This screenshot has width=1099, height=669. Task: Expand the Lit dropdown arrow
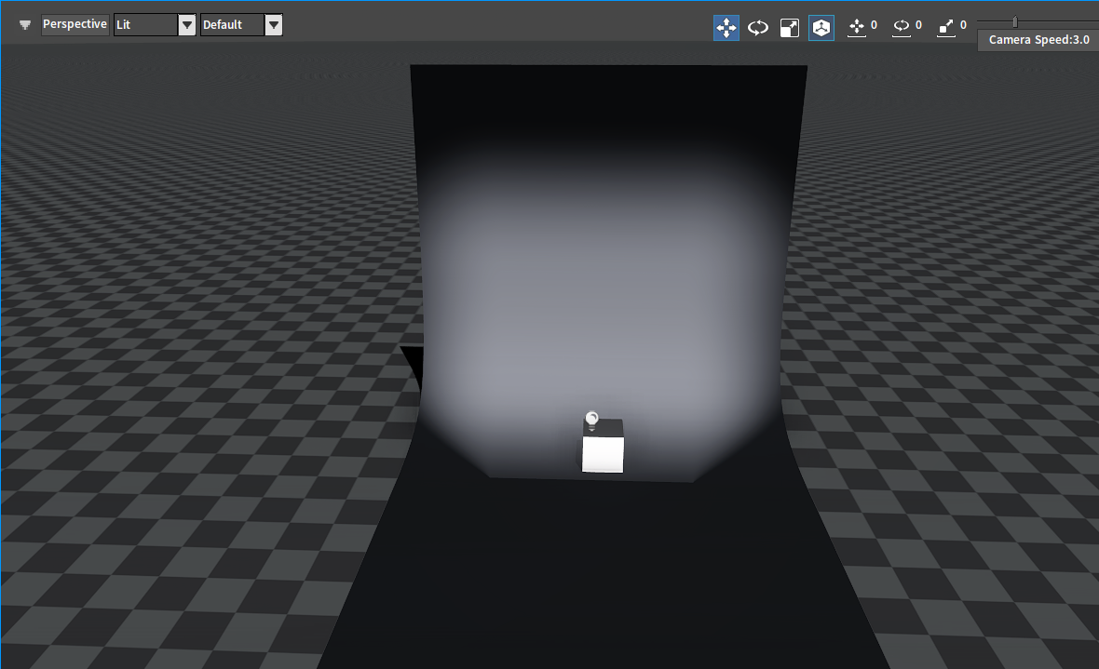click(x=187, y=25)
